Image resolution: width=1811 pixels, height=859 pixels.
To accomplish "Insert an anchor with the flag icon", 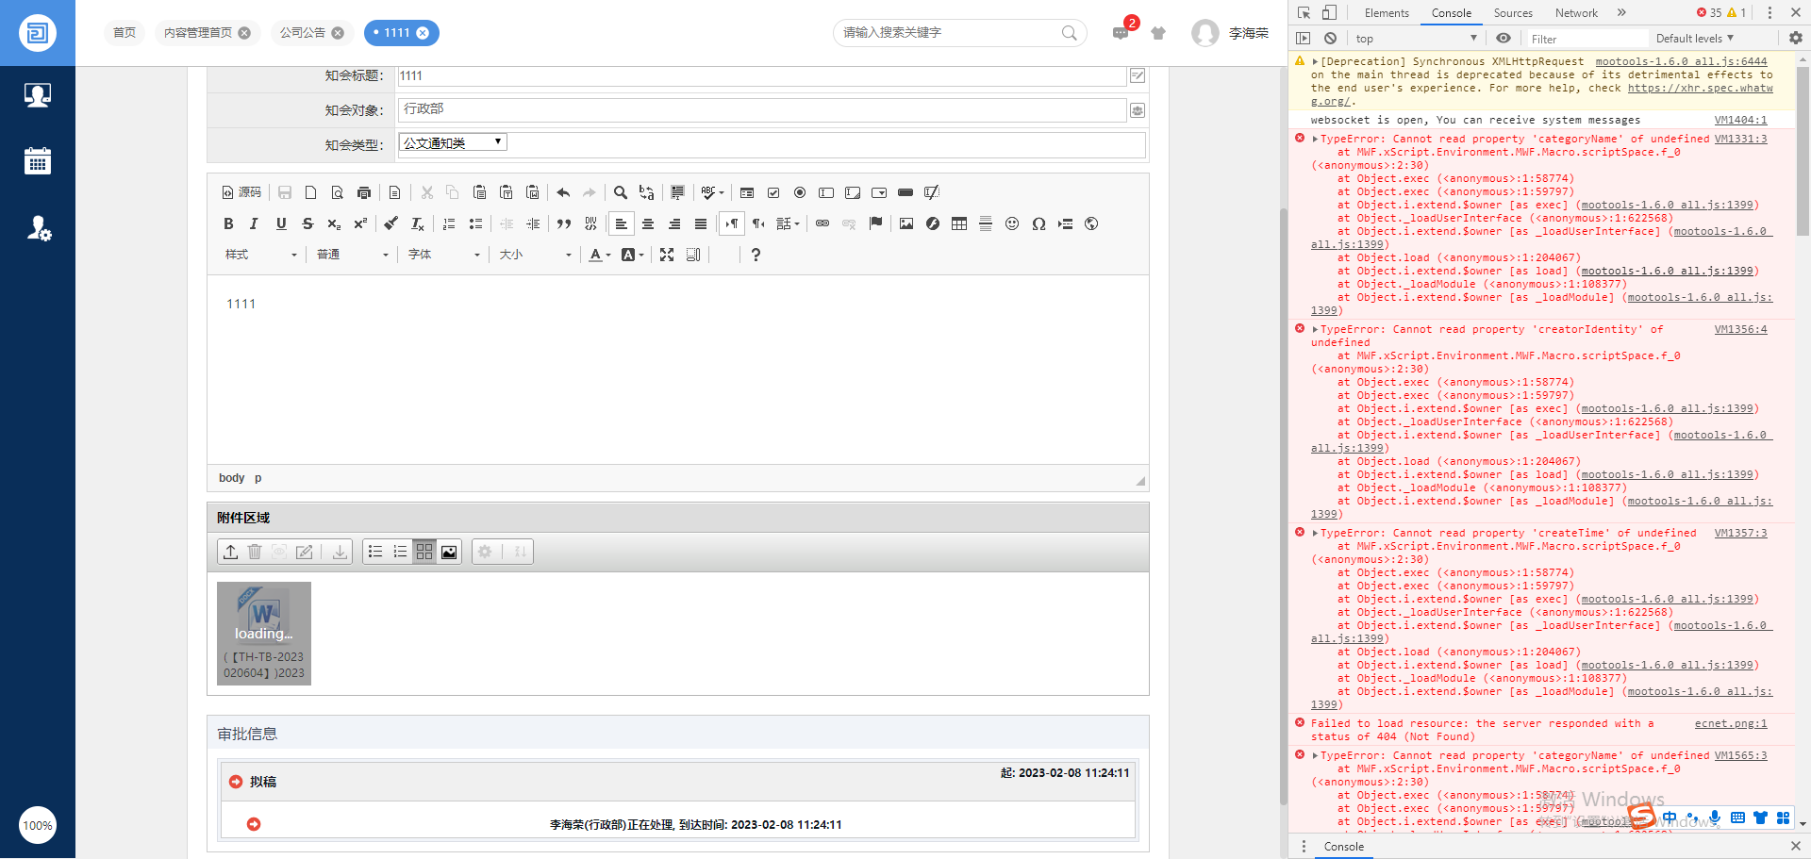I will (x=875, y=223).
